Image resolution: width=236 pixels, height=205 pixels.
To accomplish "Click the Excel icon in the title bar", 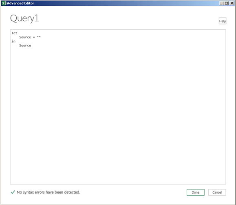I will pos(4,3).
